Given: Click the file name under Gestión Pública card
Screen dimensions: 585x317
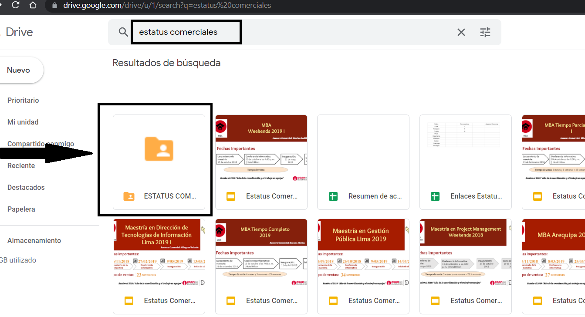Looking at the screenshot, I should (x=374, y=301).
